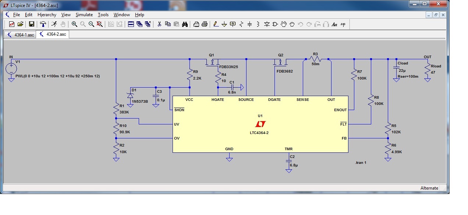Click the .tran 1 directive text
Screen dimensions: 468x215
[361, 163]
